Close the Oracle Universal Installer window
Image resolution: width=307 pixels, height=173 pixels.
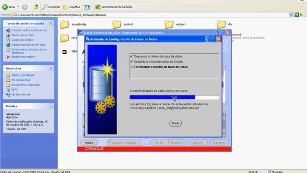pos(228,33)
